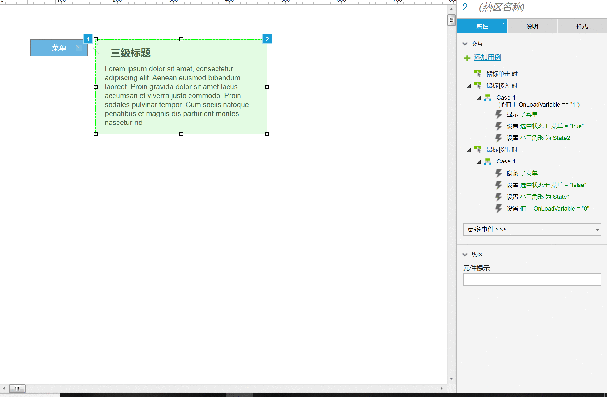The image size is (607, 397).
Task: Select the 鼠标移出 时 event icon
Action: pyautogui.click(x=478, y=149)
